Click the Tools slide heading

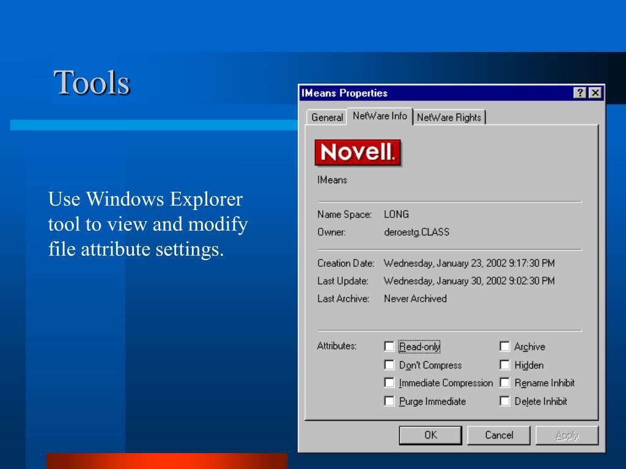pyautogui.click(x=92, y=82)
